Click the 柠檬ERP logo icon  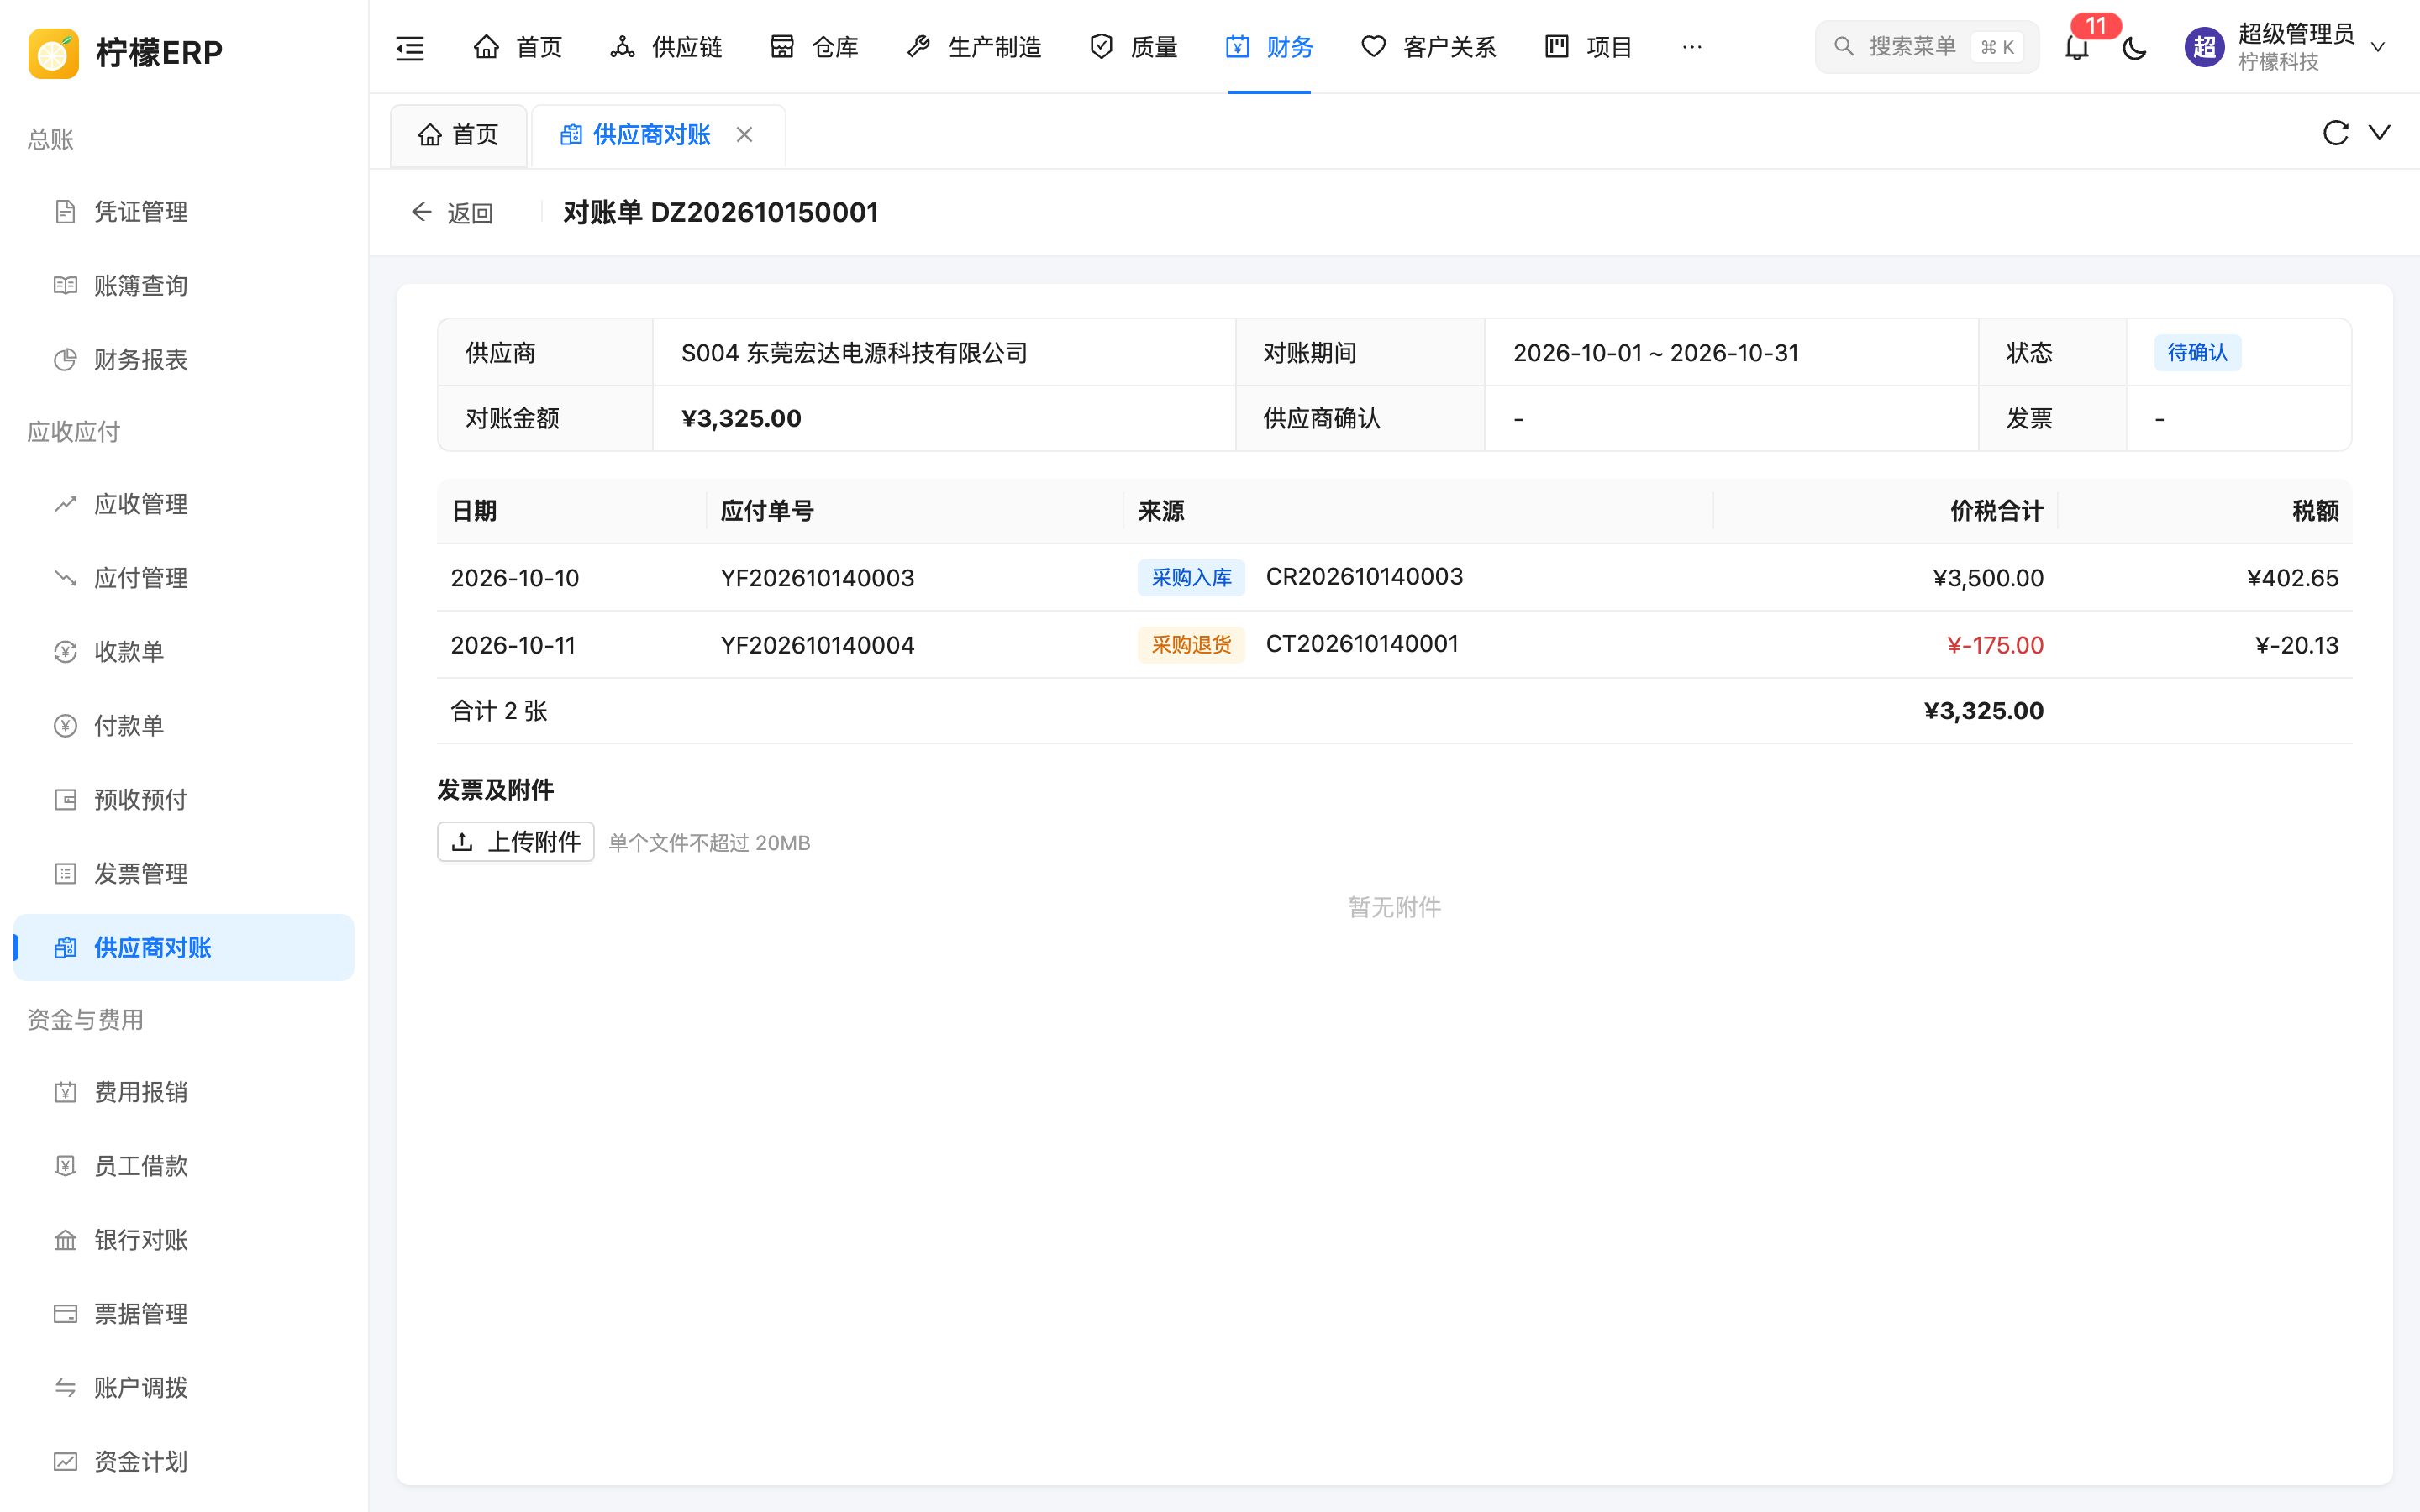click(x=54, y=52)
